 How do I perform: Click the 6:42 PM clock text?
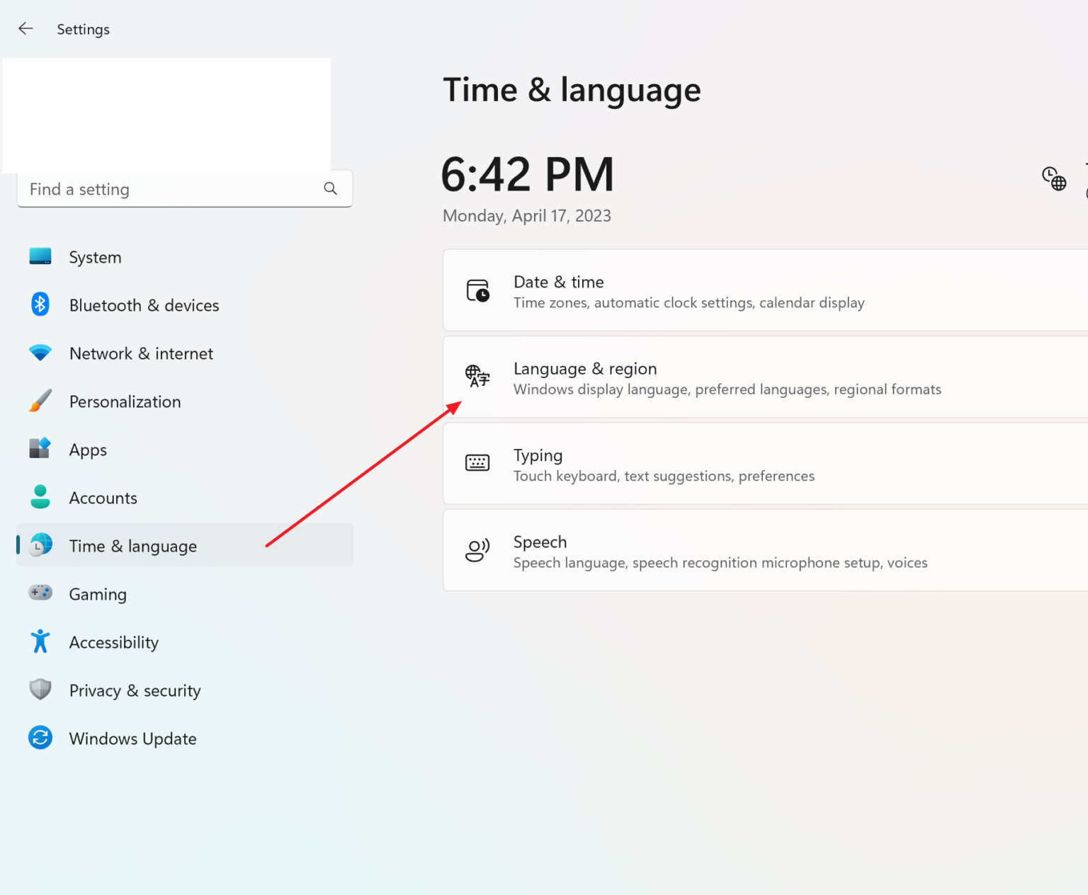click(x=528, y=175)
